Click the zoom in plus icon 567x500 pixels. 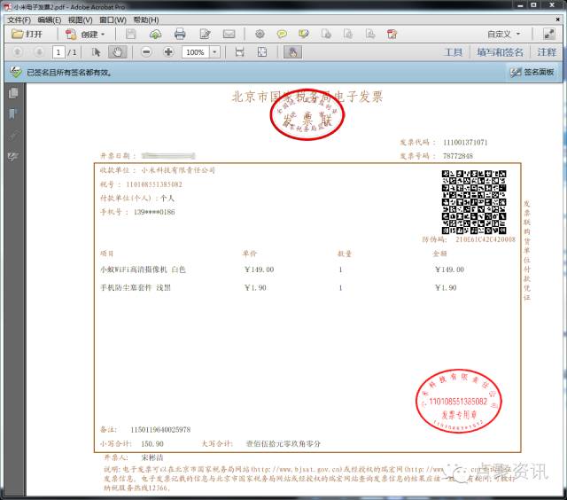coord(168,52)
